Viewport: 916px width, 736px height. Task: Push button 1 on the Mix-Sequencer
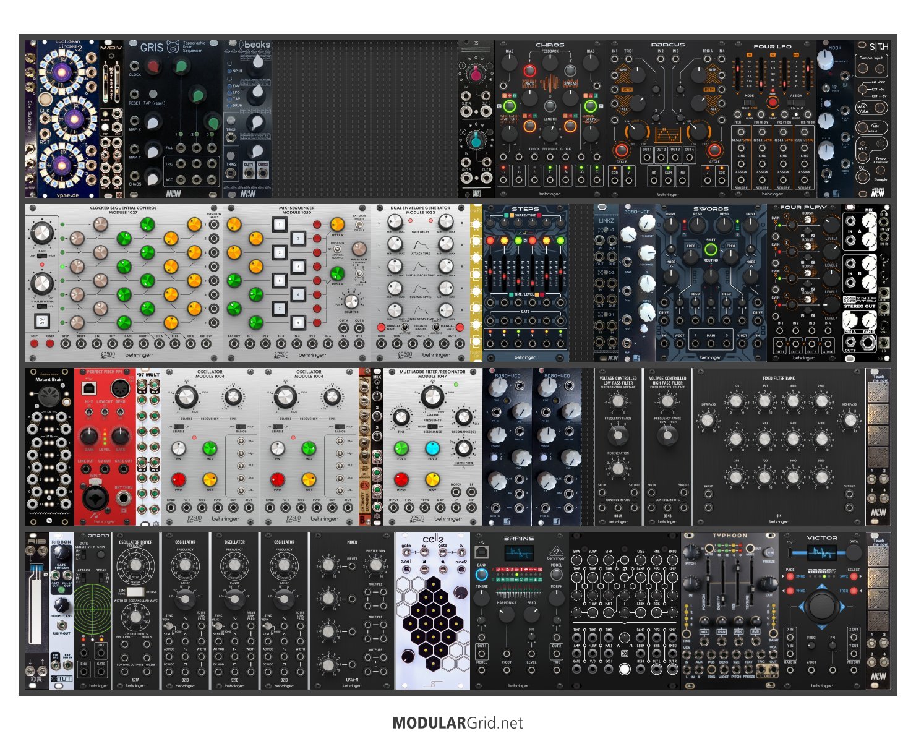point(280,224)
